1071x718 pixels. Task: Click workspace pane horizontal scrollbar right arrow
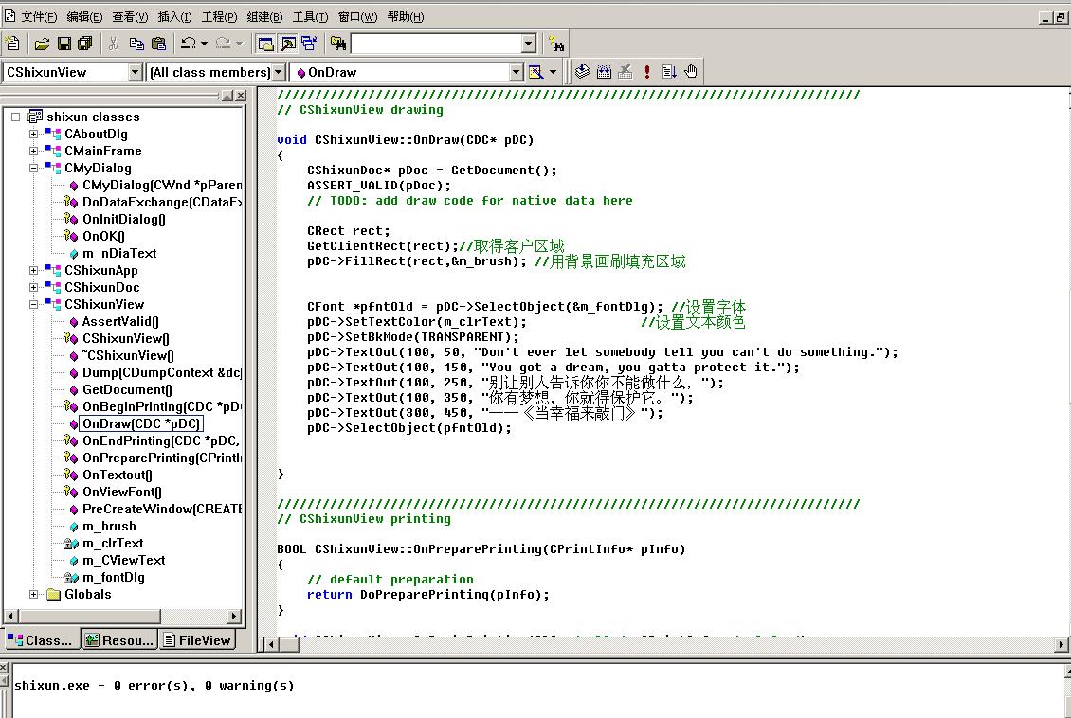[234, 616]
